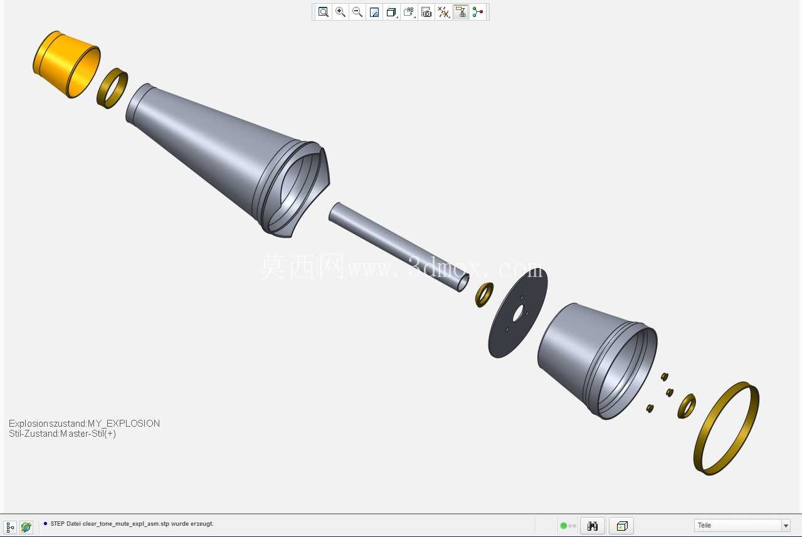The image size is (802, 537).
Task: Select the orange end cap part
Action: tap(66, 64)
